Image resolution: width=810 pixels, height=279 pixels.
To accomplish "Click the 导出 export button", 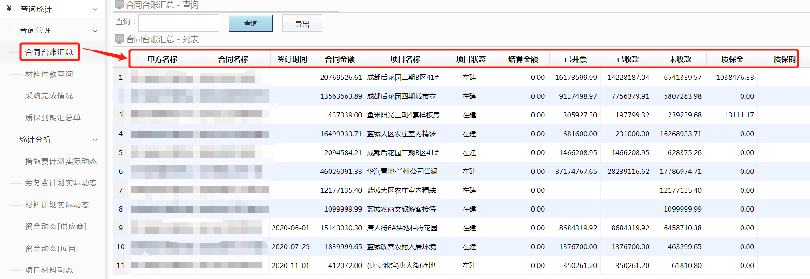I will point(302,23).
